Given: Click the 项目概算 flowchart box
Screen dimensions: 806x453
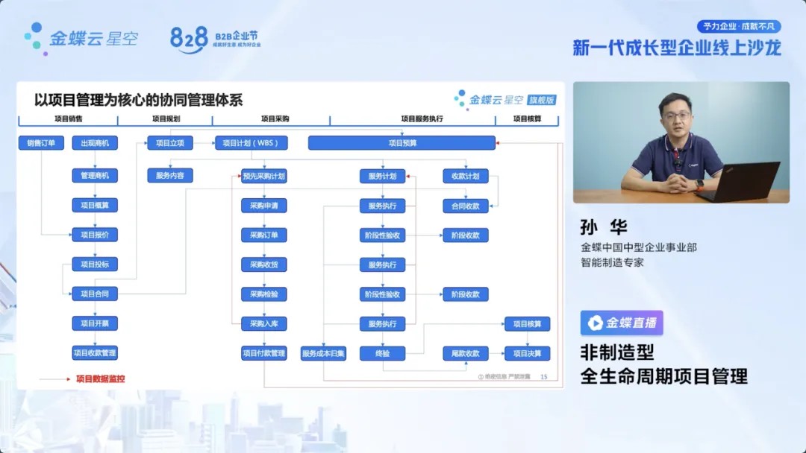Looking at the screenshot, I should (x=95, y=205).
